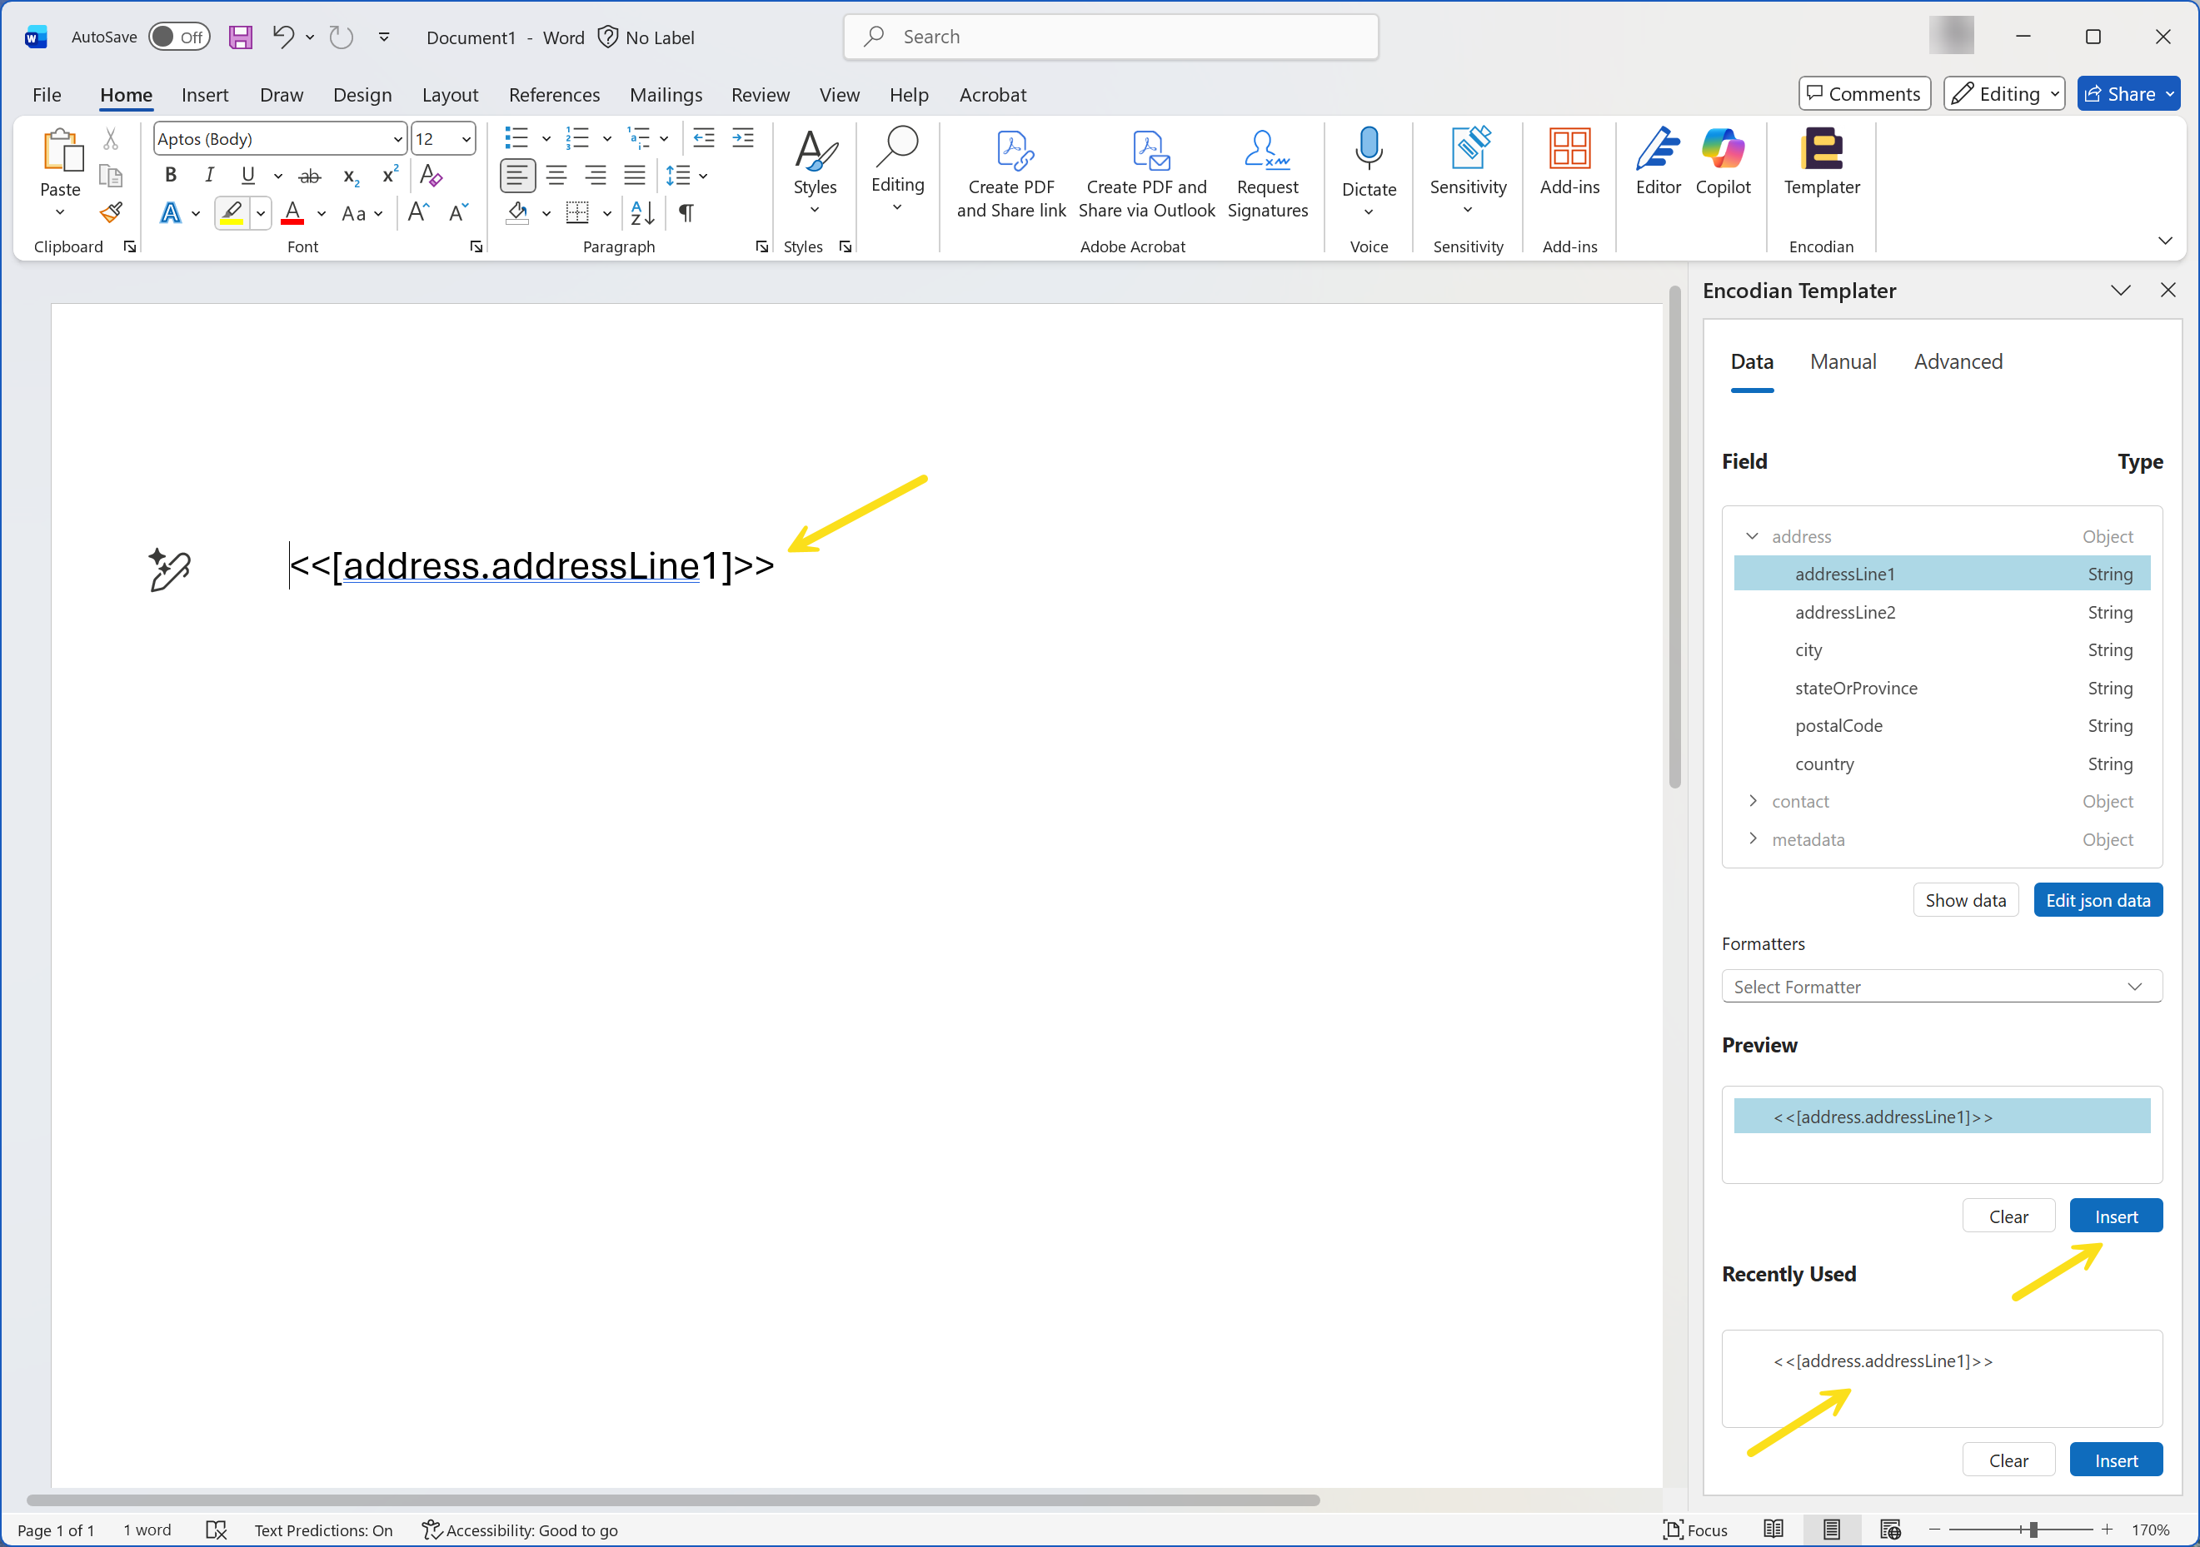The height and width of the screenshot is (1547, 2200).
Task: Click the Search box in title bar
Action: coord(1110,37)
